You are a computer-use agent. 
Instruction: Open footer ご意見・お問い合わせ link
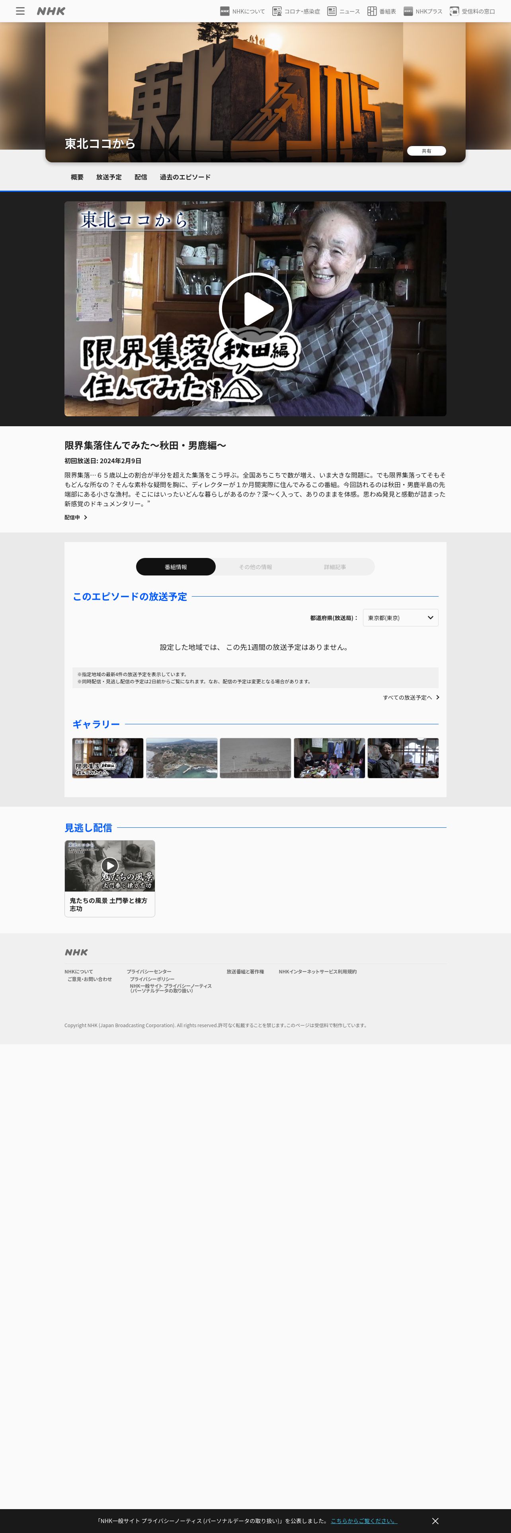(89, 979)
